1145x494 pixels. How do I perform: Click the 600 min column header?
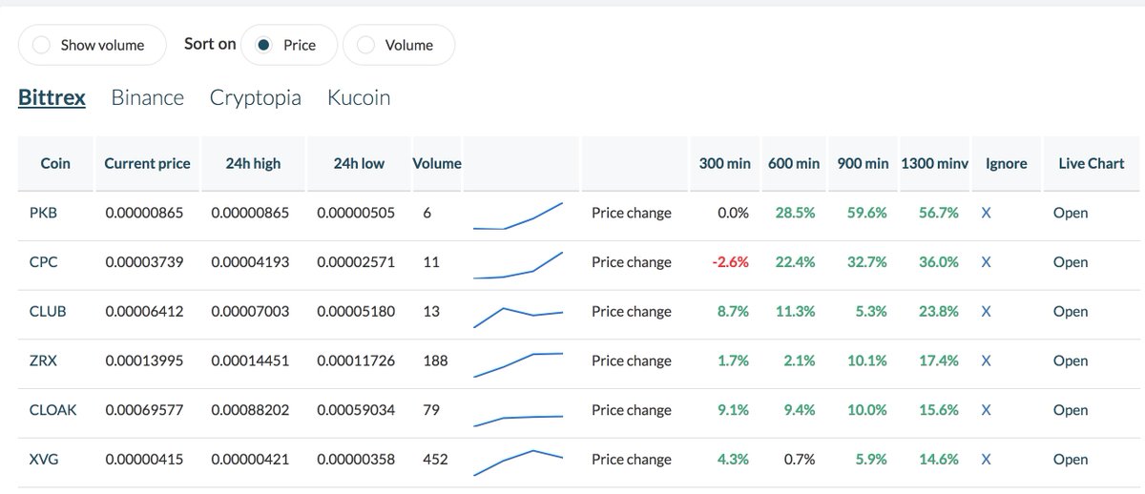click(794, 163)
